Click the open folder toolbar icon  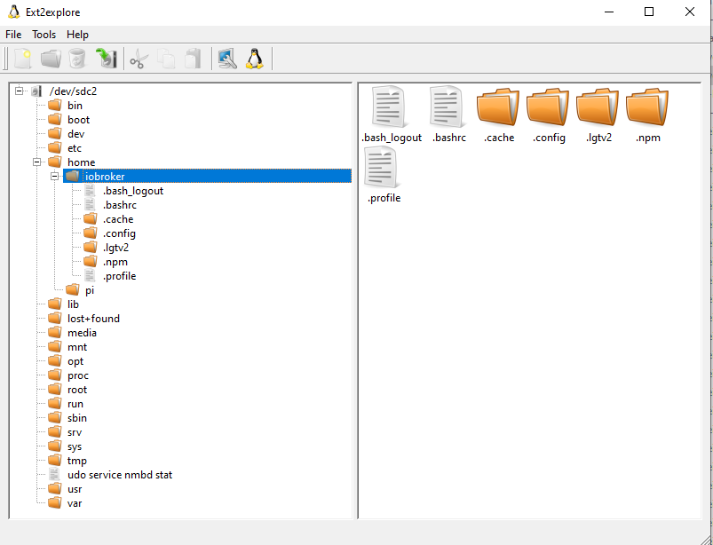[x=51, y=59]
